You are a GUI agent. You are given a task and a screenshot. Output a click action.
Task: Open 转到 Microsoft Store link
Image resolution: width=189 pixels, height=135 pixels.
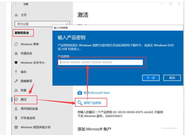tap(97, 93)
